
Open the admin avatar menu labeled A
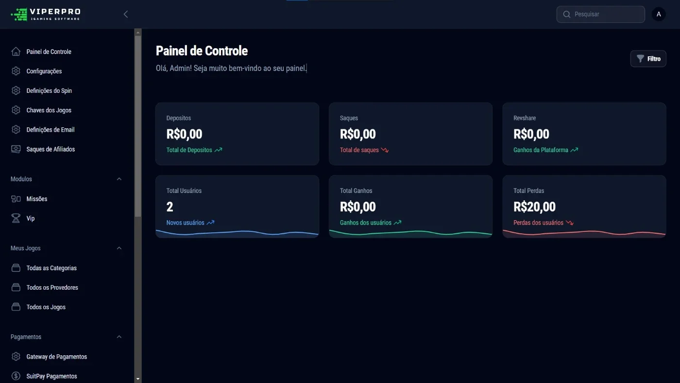[x=659, y=14]
